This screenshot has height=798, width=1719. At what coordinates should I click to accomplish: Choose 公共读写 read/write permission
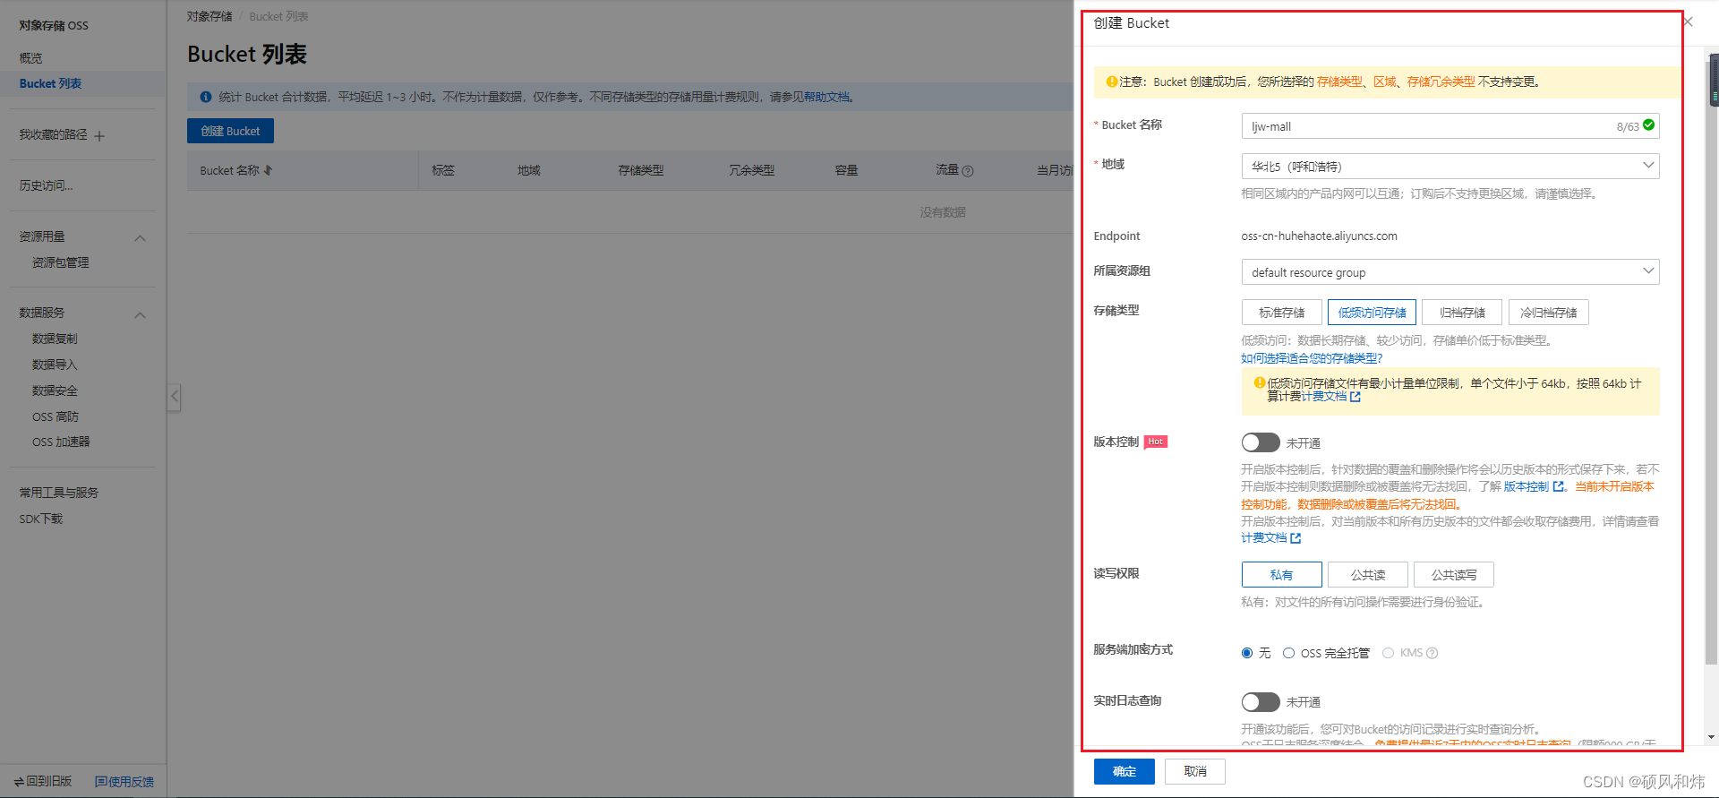click(x=1453, y=574)
